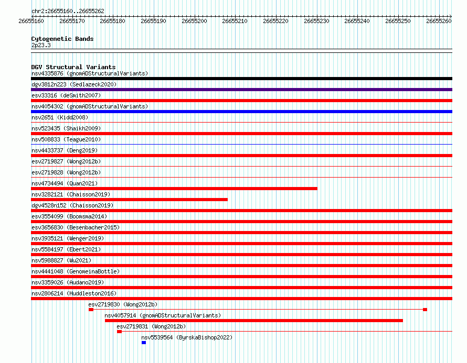Open nsv5539564 (ByrskaBishop2022) label

(x=187, y=337)
